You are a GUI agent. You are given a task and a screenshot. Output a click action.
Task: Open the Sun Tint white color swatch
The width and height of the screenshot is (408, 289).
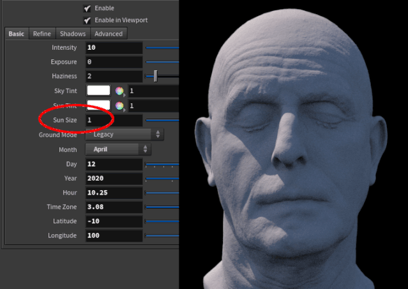[x=98, y=105]
